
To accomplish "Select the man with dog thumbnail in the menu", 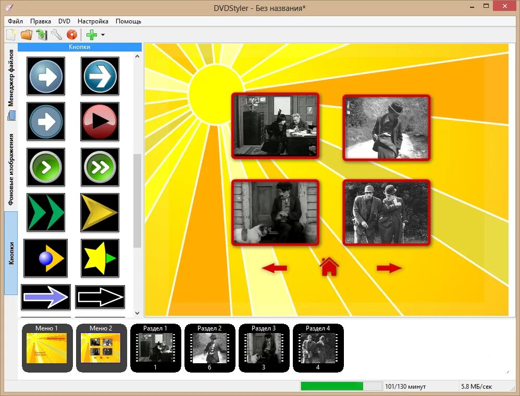I will point(275,212).
